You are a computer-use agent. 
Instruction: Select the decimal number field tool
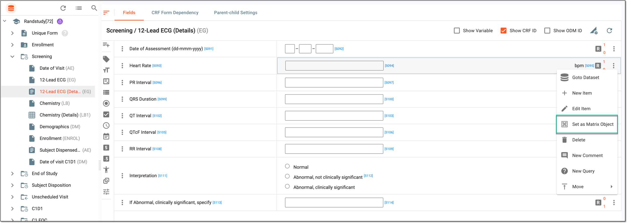(106, 159)
